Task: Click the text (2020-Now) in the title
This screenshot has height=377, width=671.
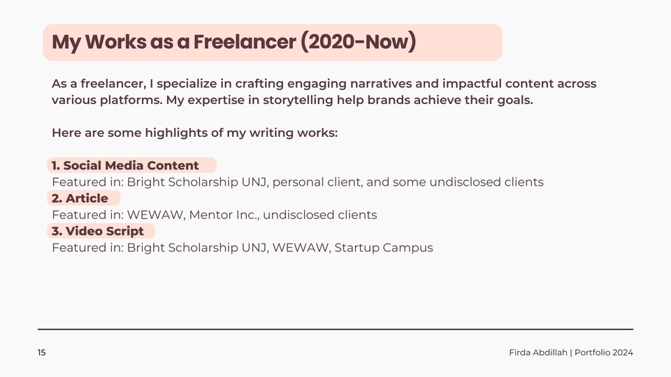Action: (358, 42)
